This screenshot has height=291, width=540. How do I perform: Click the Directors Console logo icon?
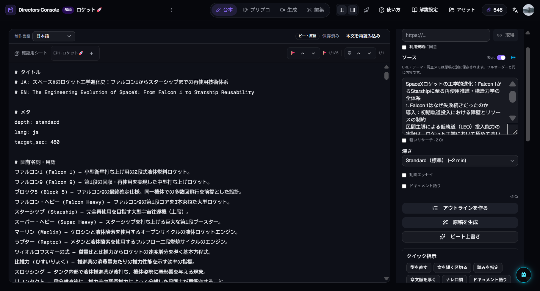tap(11, 10)
